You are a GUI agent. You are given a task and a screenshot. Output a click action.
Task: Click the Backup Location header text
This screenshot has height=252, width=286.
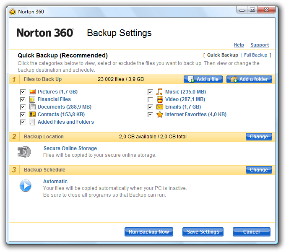tap(44, 137)
